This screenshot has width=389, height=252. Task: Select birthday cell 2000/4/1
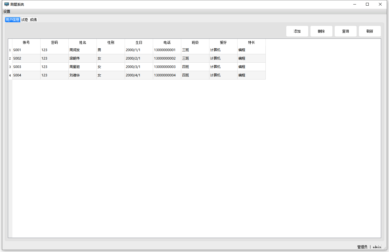(x=139, y=75)
